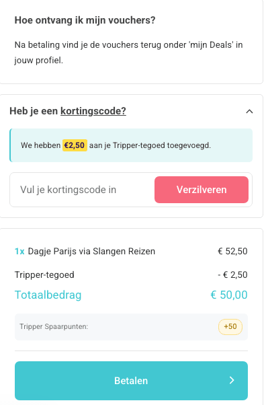The height and width of the screenshot is (405, 266).
Task: Redeem code with the Verzilveren button
Action: [x=202, y=190]
